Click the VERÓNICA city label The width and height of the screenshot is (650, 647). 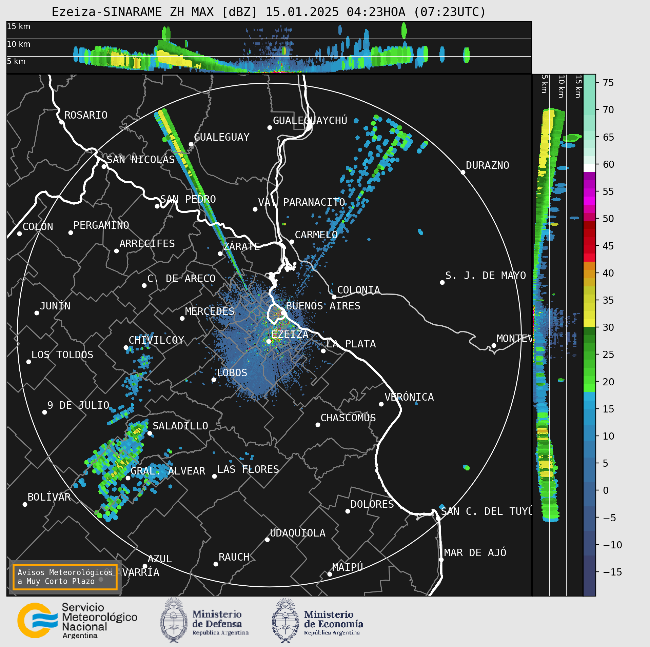(x=409, y=397)
